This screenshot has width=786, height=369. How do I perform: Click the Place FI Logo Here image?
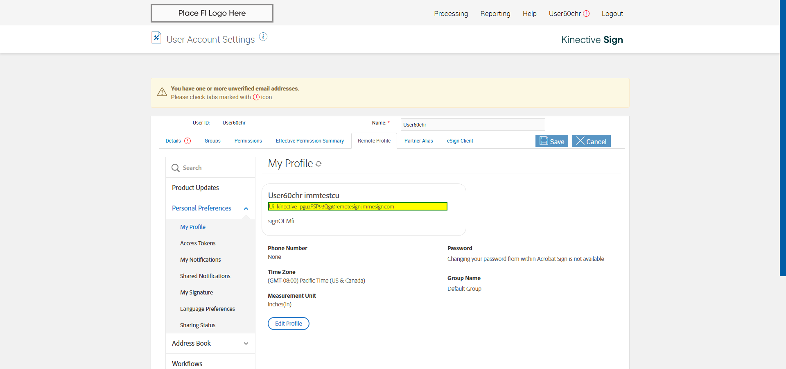pyautogui.click(x=212, y=13)
